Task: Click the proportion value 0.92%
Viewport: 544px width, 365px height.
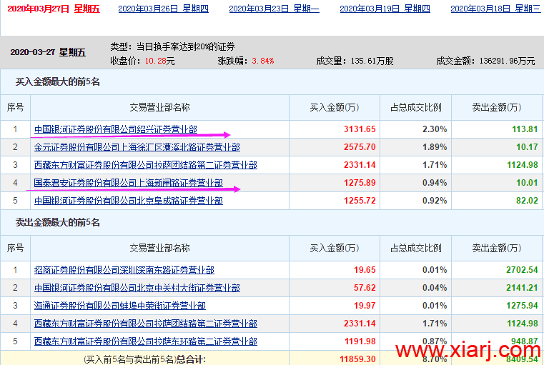Action: tap(435, 201)
